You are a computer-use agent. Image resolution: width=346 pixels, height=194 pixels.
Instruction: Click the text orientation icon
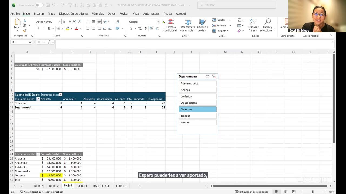pos(105,22)
